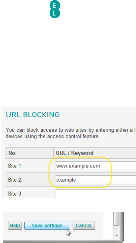Image resolution: width=136 pixels, height=243 pixels.
Task: Click the scrollbar track between thumb and arrow
Action: 116,229
